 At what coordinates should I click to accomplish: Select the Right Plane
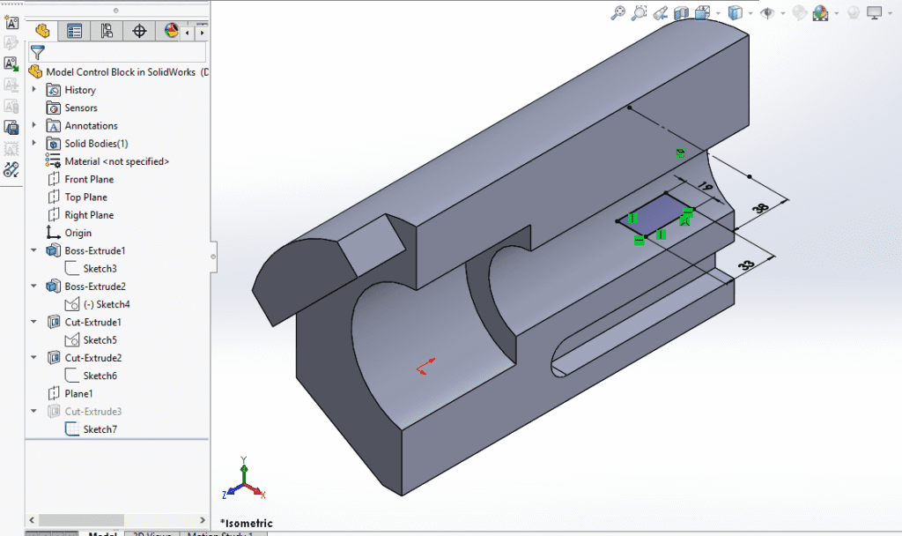[89, 215]
